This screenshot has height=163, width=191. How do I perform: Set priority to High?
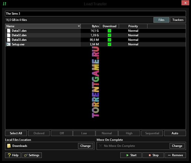point(129,133)
